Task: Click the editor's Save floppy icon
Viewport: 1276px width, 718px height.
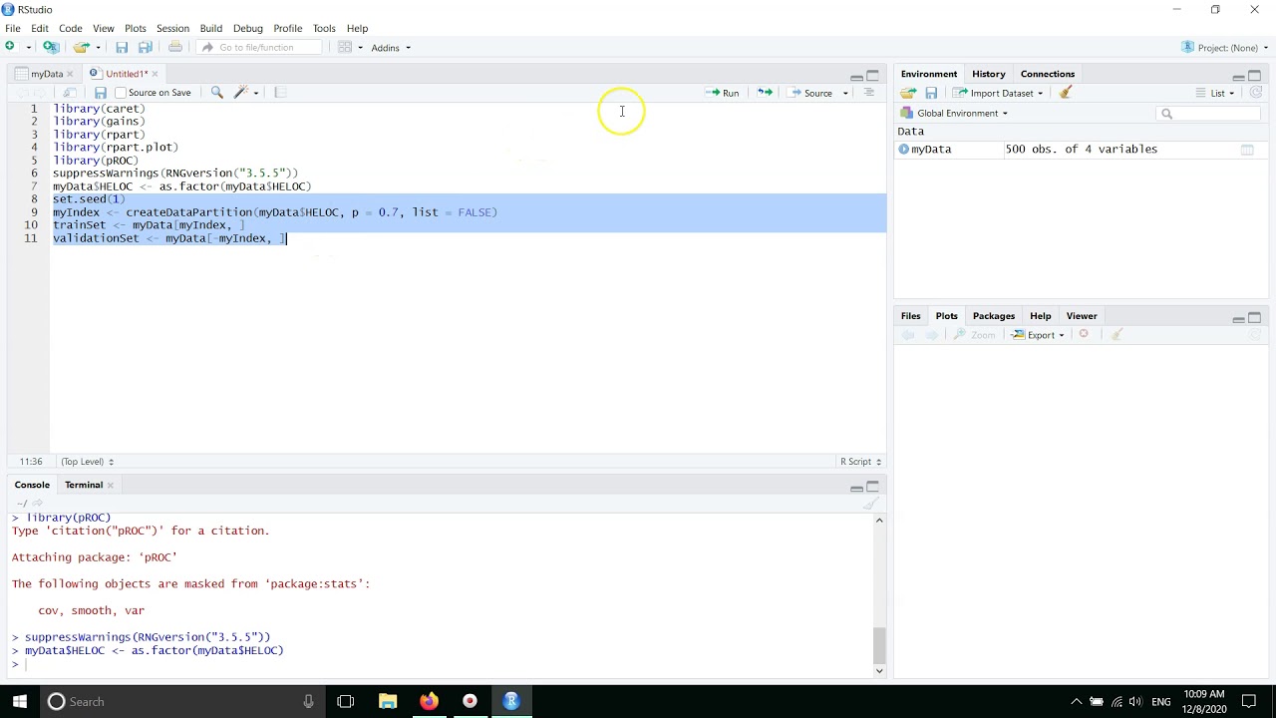Action: pyautogui.click(x=100, y=93)
